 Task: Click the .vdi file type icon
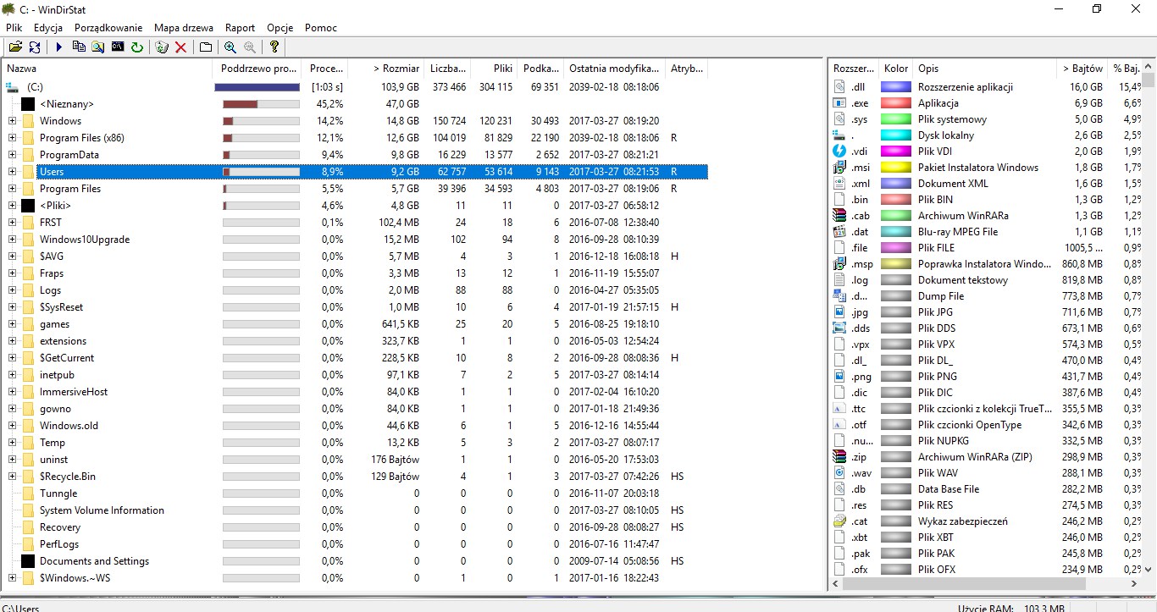840,151
